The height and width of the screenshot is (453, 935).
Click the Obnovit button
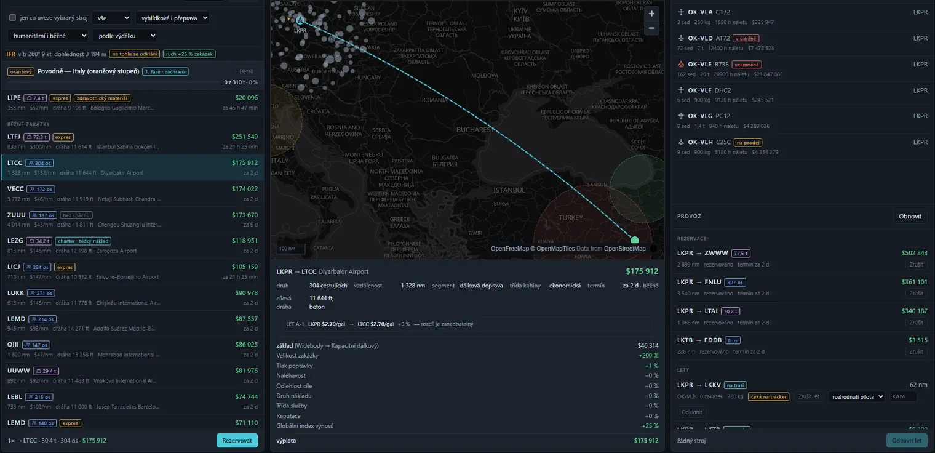910,217
